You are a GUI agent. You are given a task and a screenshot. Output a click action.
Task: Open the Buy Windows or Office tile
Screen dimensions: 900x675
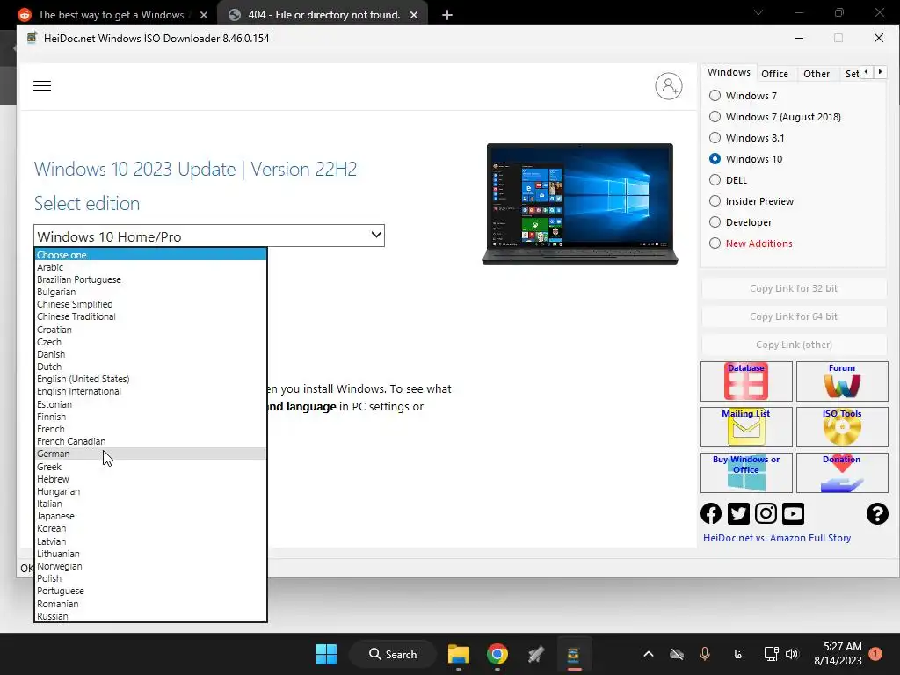(746, 472)
